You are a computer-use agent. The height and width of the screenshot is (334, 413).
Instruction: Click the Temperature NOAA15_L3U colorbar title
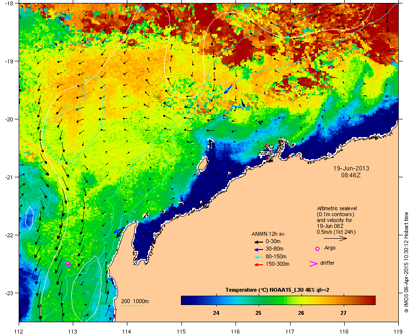click(277, 290)
